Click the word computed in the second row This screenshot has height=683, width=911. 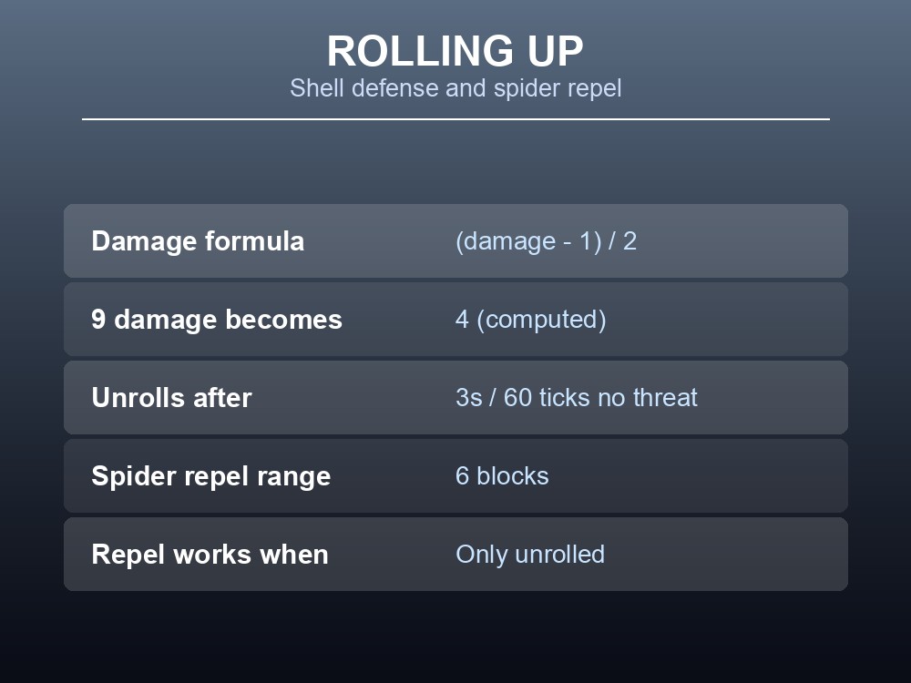541,320
